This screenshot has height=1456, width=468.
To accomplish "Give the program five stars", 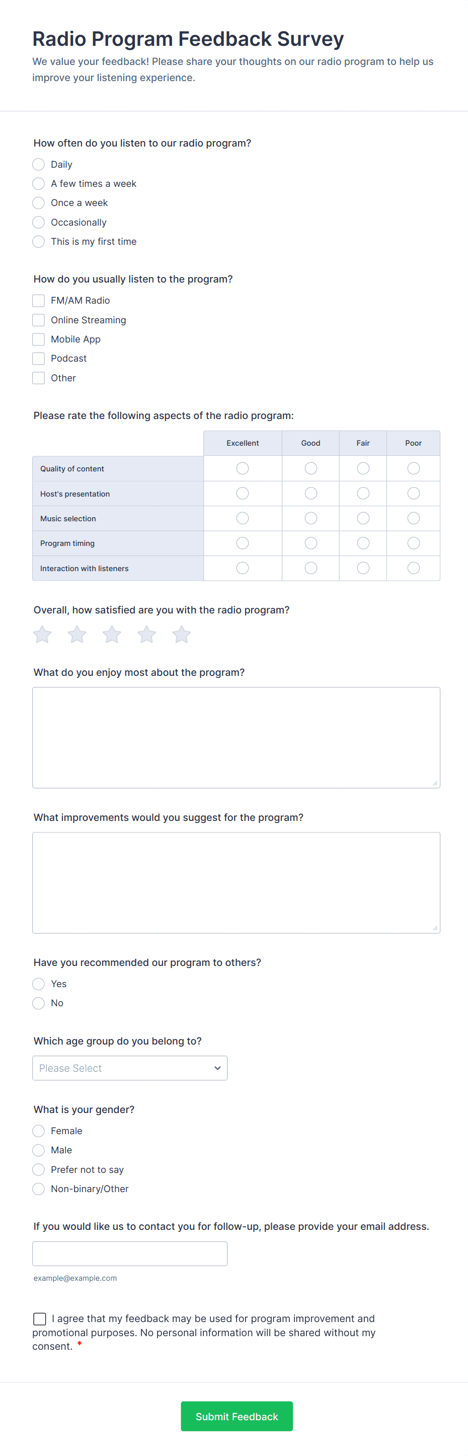I will [181, 634].
